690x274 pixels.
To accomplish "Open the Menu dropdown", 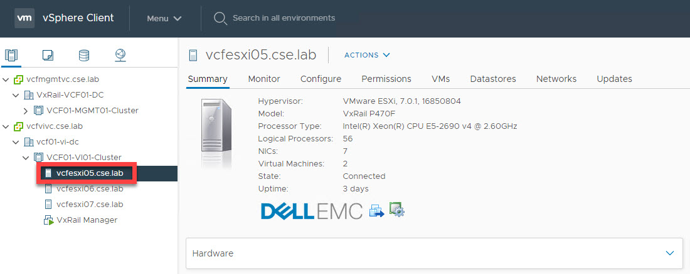I will click(x=164, y=18).
